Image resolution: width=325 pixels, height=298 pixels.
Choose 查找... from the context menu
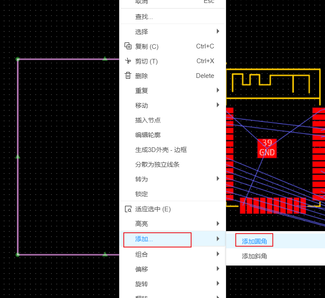coord(173,16)
